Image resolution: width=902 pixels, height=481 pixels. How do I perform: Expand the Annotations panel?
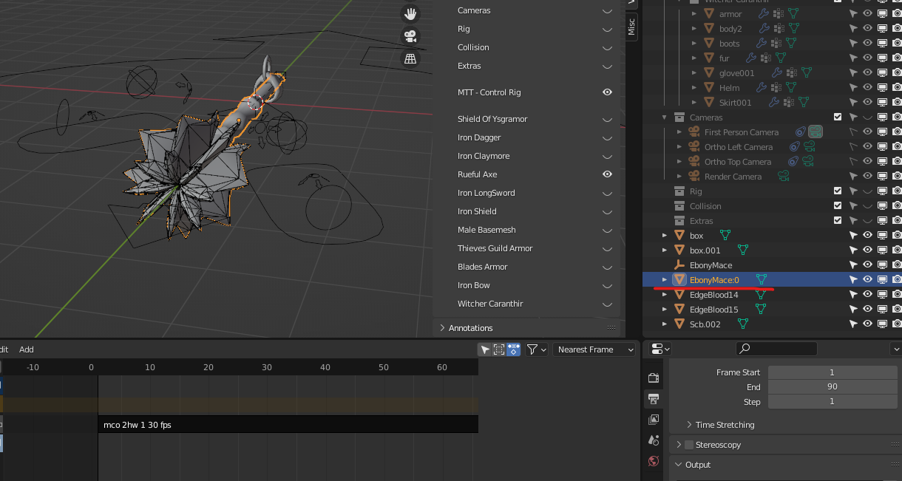[x=442, y=328]
